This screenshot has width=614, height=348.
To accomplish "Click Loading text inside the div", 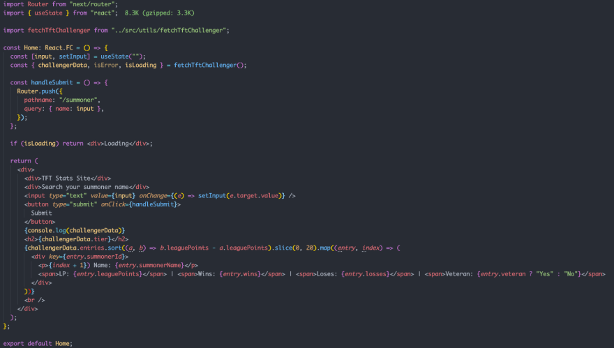I will [x=117, y=143].
